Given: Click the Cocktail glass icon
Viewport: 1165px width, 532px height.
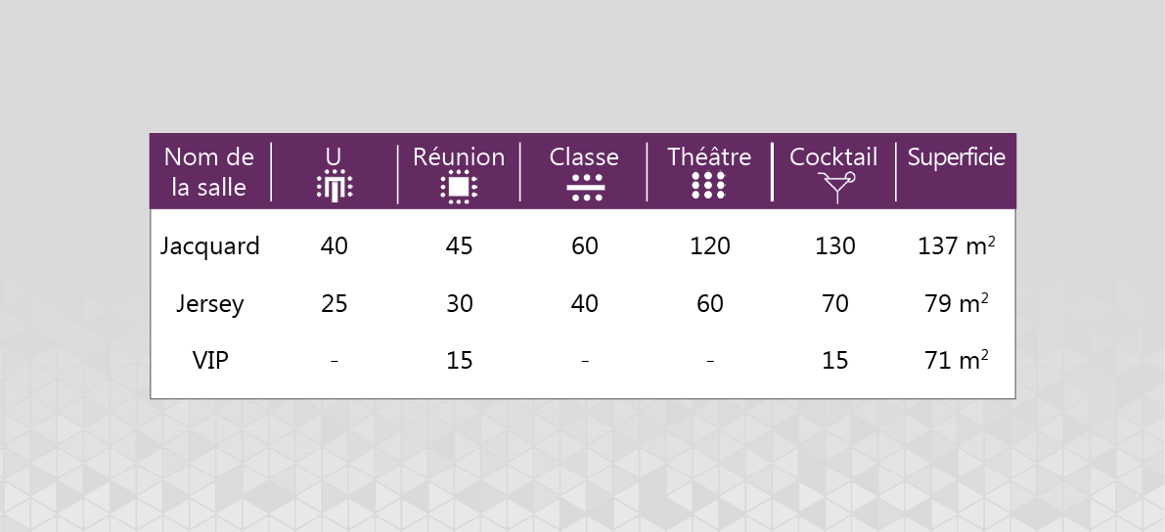Looking at the screenshot, I should 837,187.
